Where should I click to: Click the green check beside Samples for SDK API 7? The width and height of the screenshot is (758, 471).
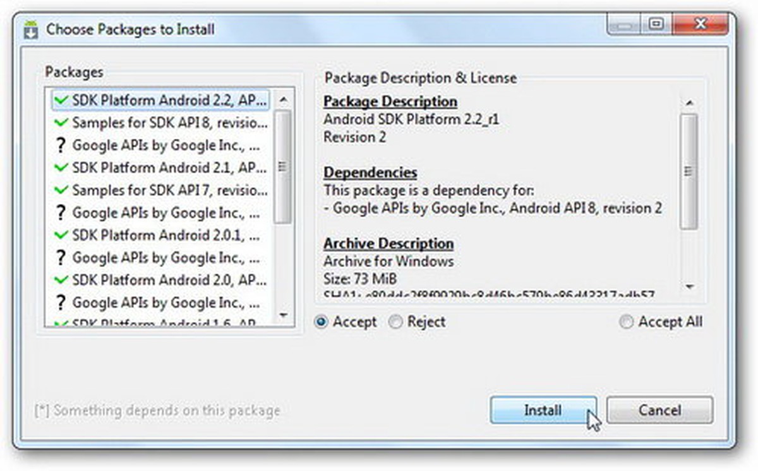pyautogui.click(x=61, y=190)
